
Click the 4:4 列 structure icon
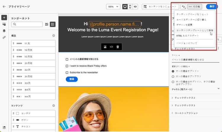click(19, 90)
